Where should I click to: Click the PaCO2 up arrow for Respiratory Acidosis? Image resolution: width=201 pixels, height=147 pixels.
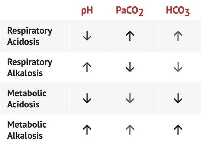tap(129, 36)
